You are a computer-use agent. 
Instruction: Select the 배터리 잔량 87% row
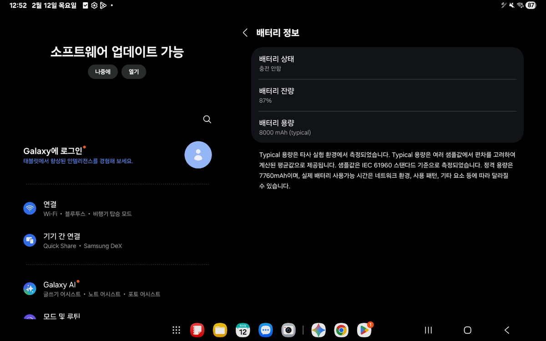tap(387, 95)
